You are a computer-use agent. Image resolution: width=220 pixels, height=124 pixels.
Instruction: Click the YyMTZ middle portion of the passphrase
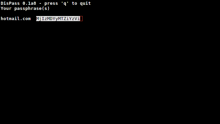(59, 19)
